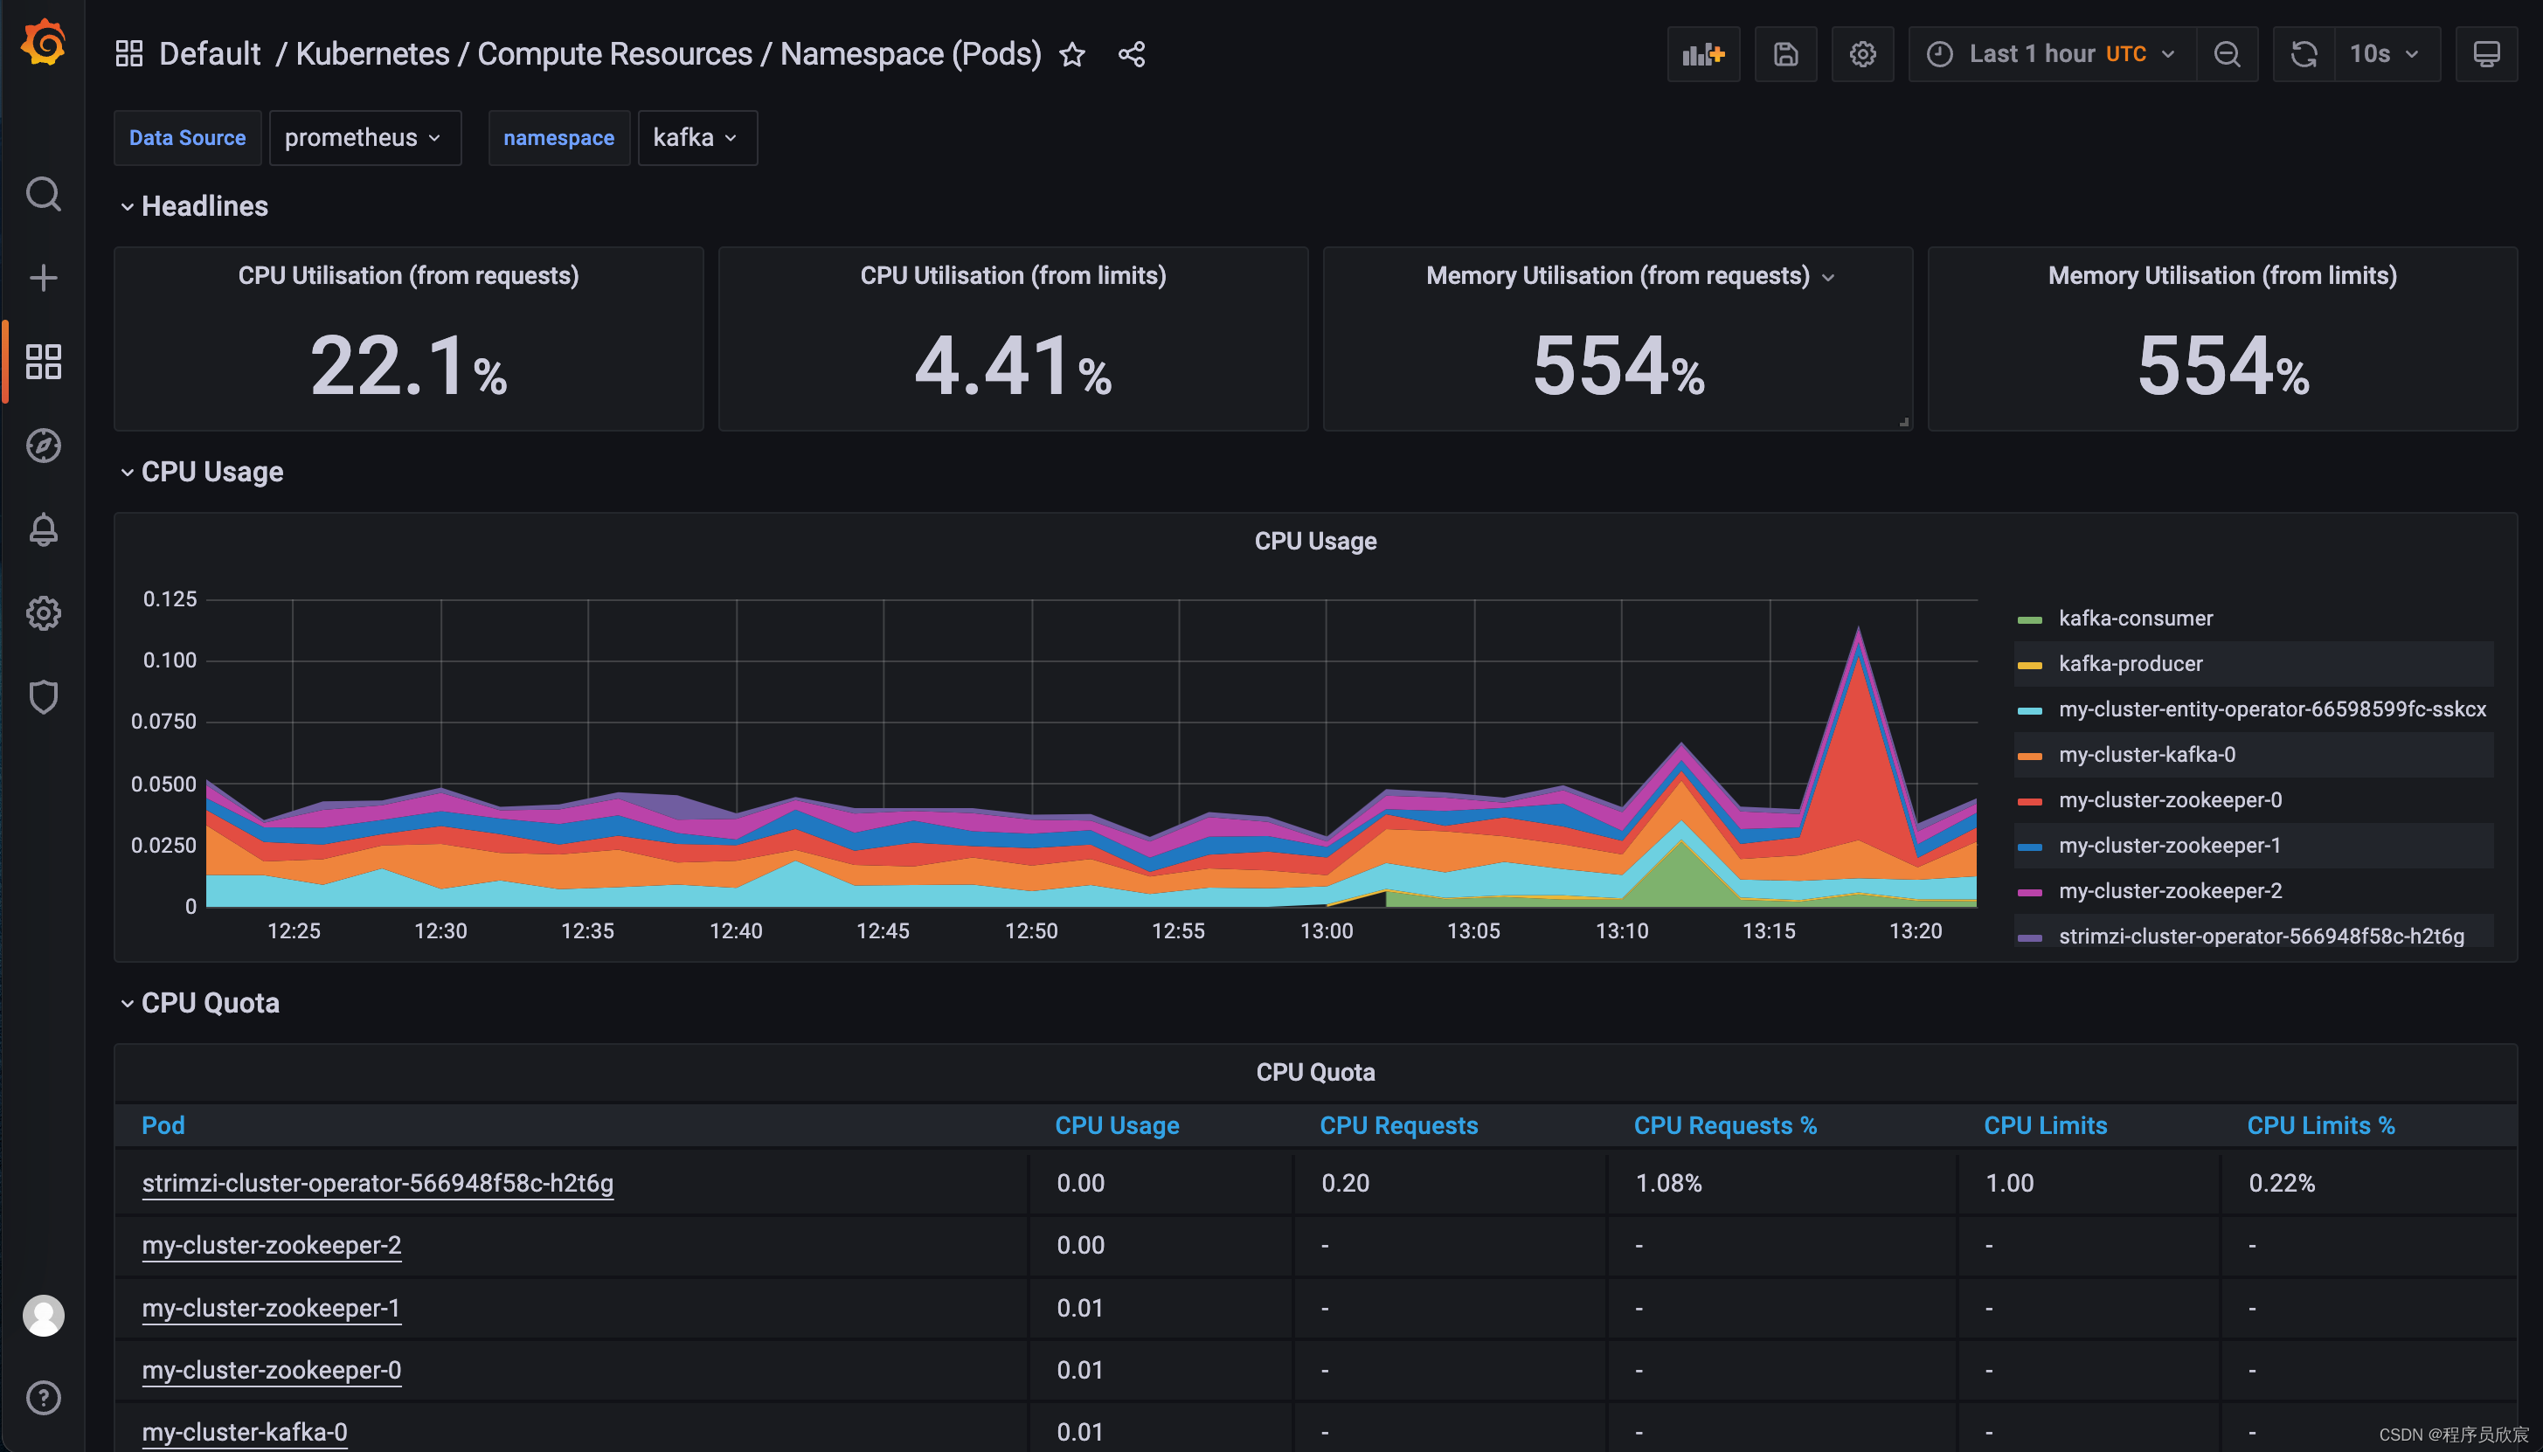Viewport: 2543px width, 1452px height.
Task: Open the Grafana home logo
Action: coord(43,43)
